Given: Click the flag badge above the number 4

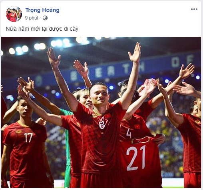Looking at the screenshot, I should point(137,127).
